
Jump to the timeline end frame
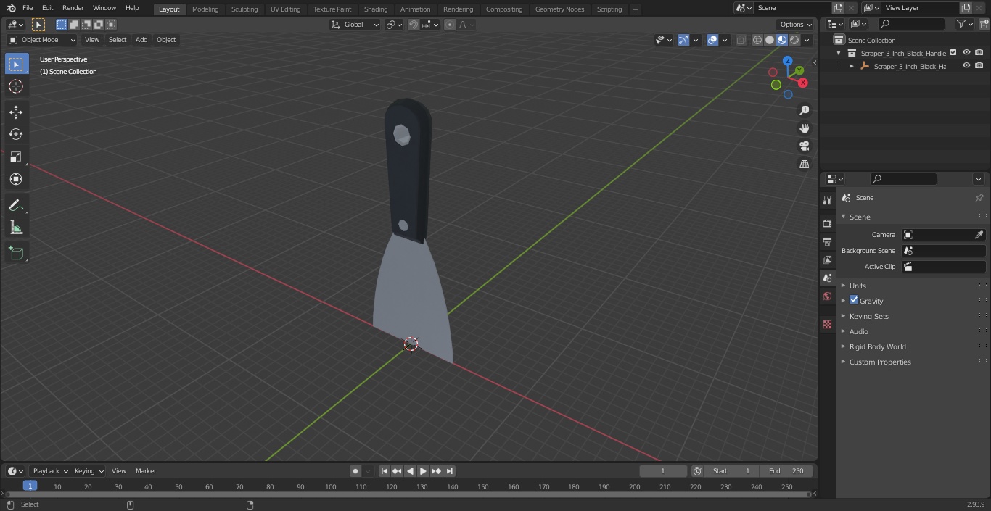coord(450,471)
